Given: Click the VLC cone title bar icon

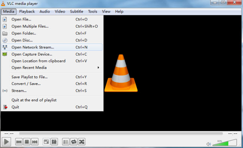Looking at the screenshot, I should coord(3,4).
